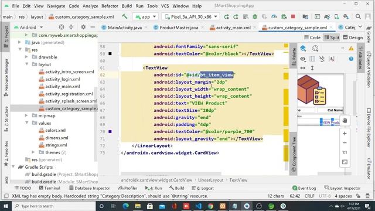Viewport: 375px width, 211px height.
Task: Expand the drawable folder
Action: tap(26, 57)
